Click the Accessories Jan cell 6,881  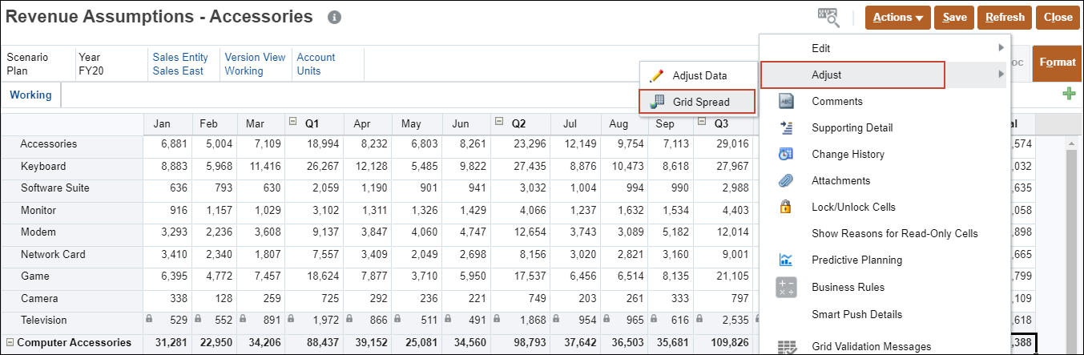(x=167, y=144)
